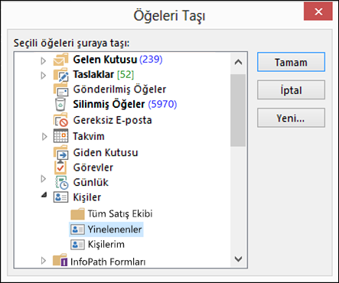Expand the Taslaklar folder
Image resolution: width=339 pixels, height=283 pixels.
[44, 76]
